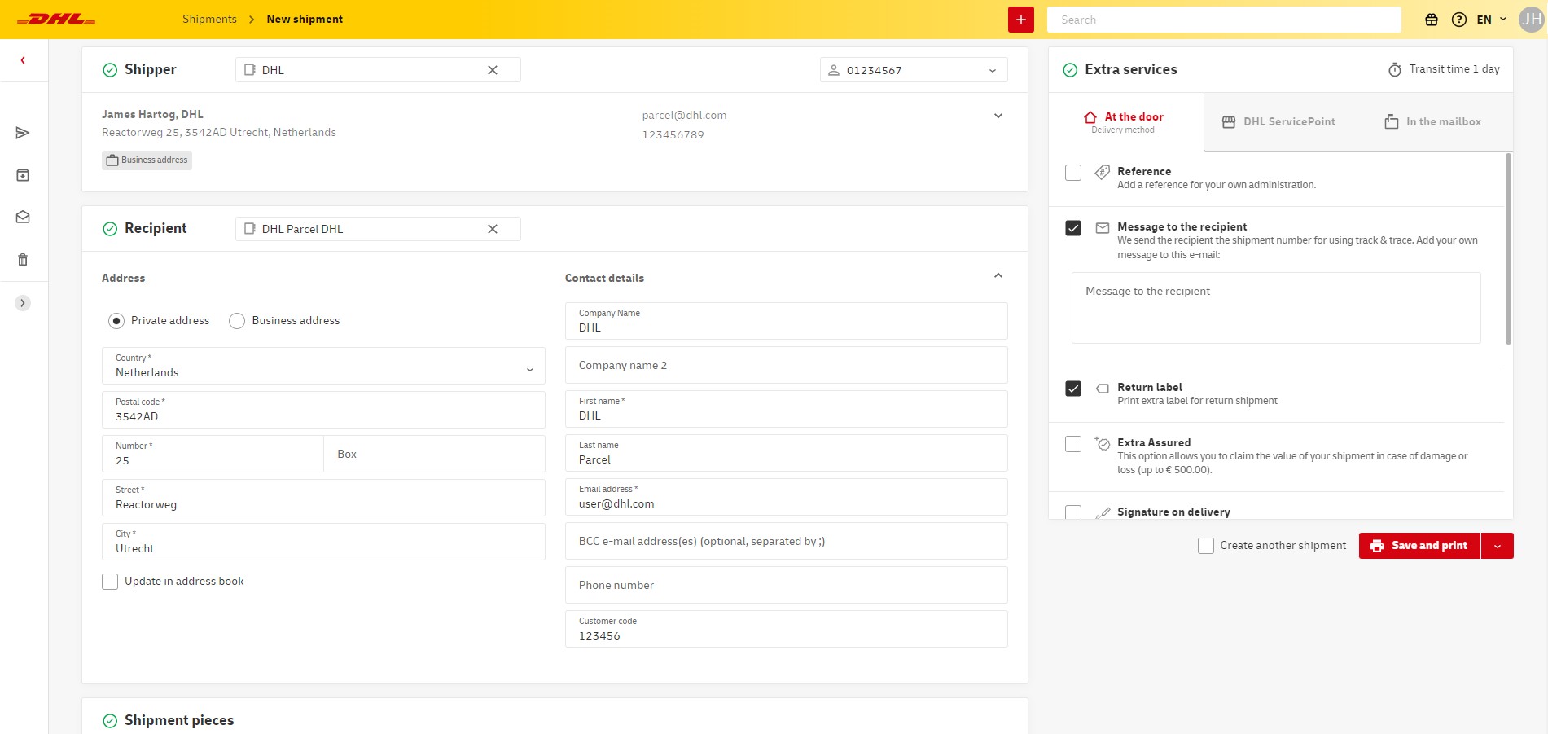Tick the Signature on delivery checkbox
This screenshot has width=1548, height=734.
pos(1073,512)
